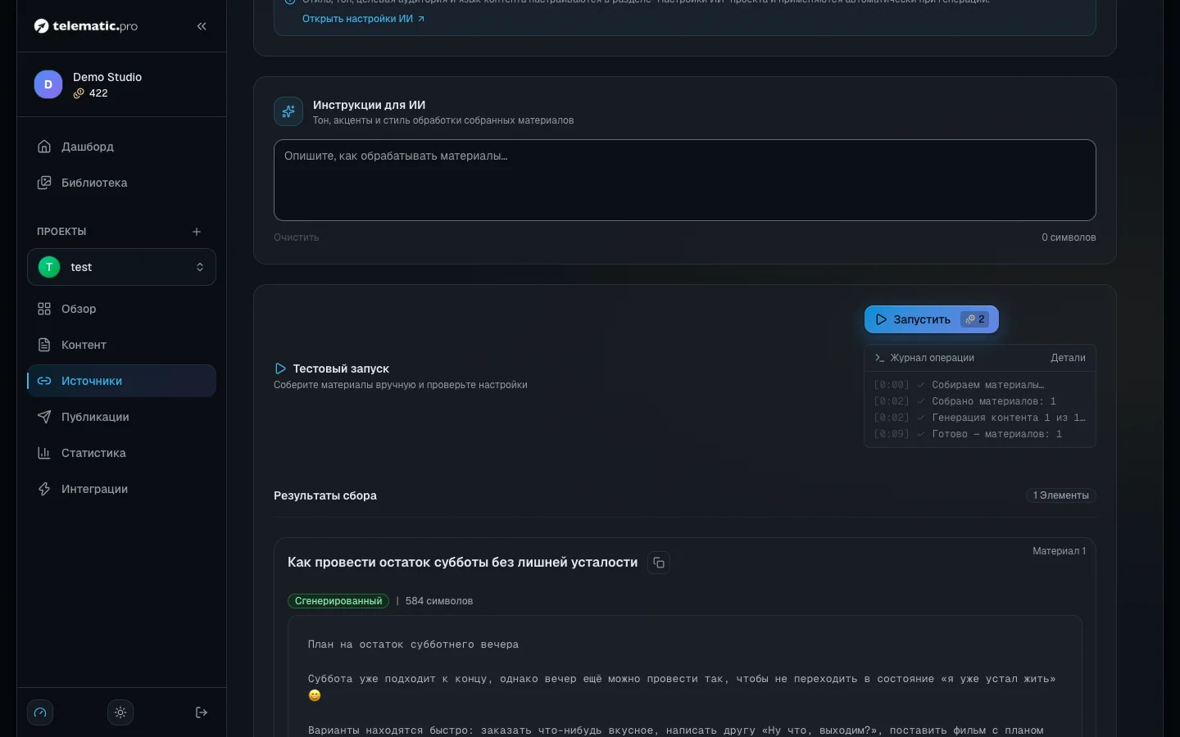Click the speedometer icon in sidebar footer

point(40,712)
